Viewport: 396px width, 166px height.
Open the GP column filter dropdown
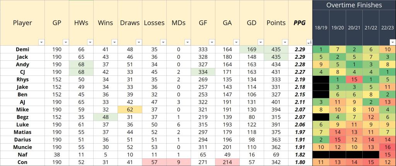click(66, 42)
